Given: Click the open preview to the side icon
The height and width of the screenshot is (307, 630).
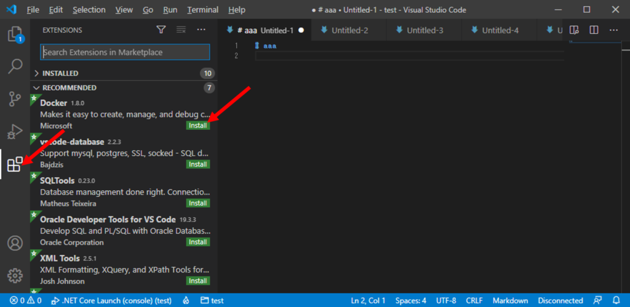Looking at the screenshot, I should [574, 30].
